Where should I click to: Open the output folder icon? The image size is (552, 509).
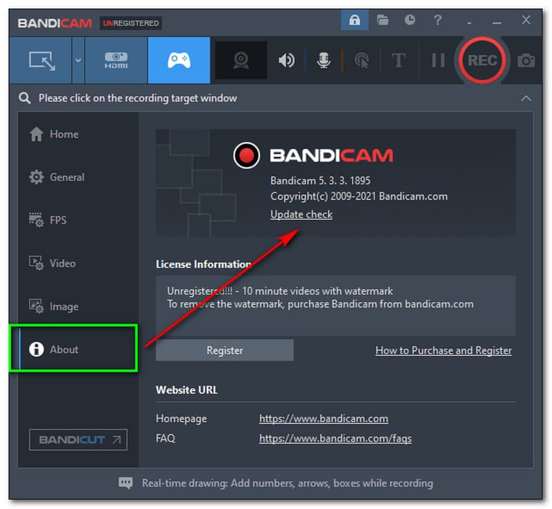coord(382,21)
